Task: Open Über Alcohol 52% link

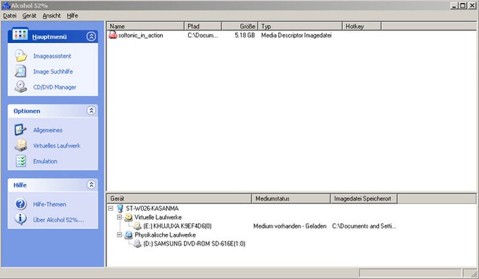Action: coord(58,220)
